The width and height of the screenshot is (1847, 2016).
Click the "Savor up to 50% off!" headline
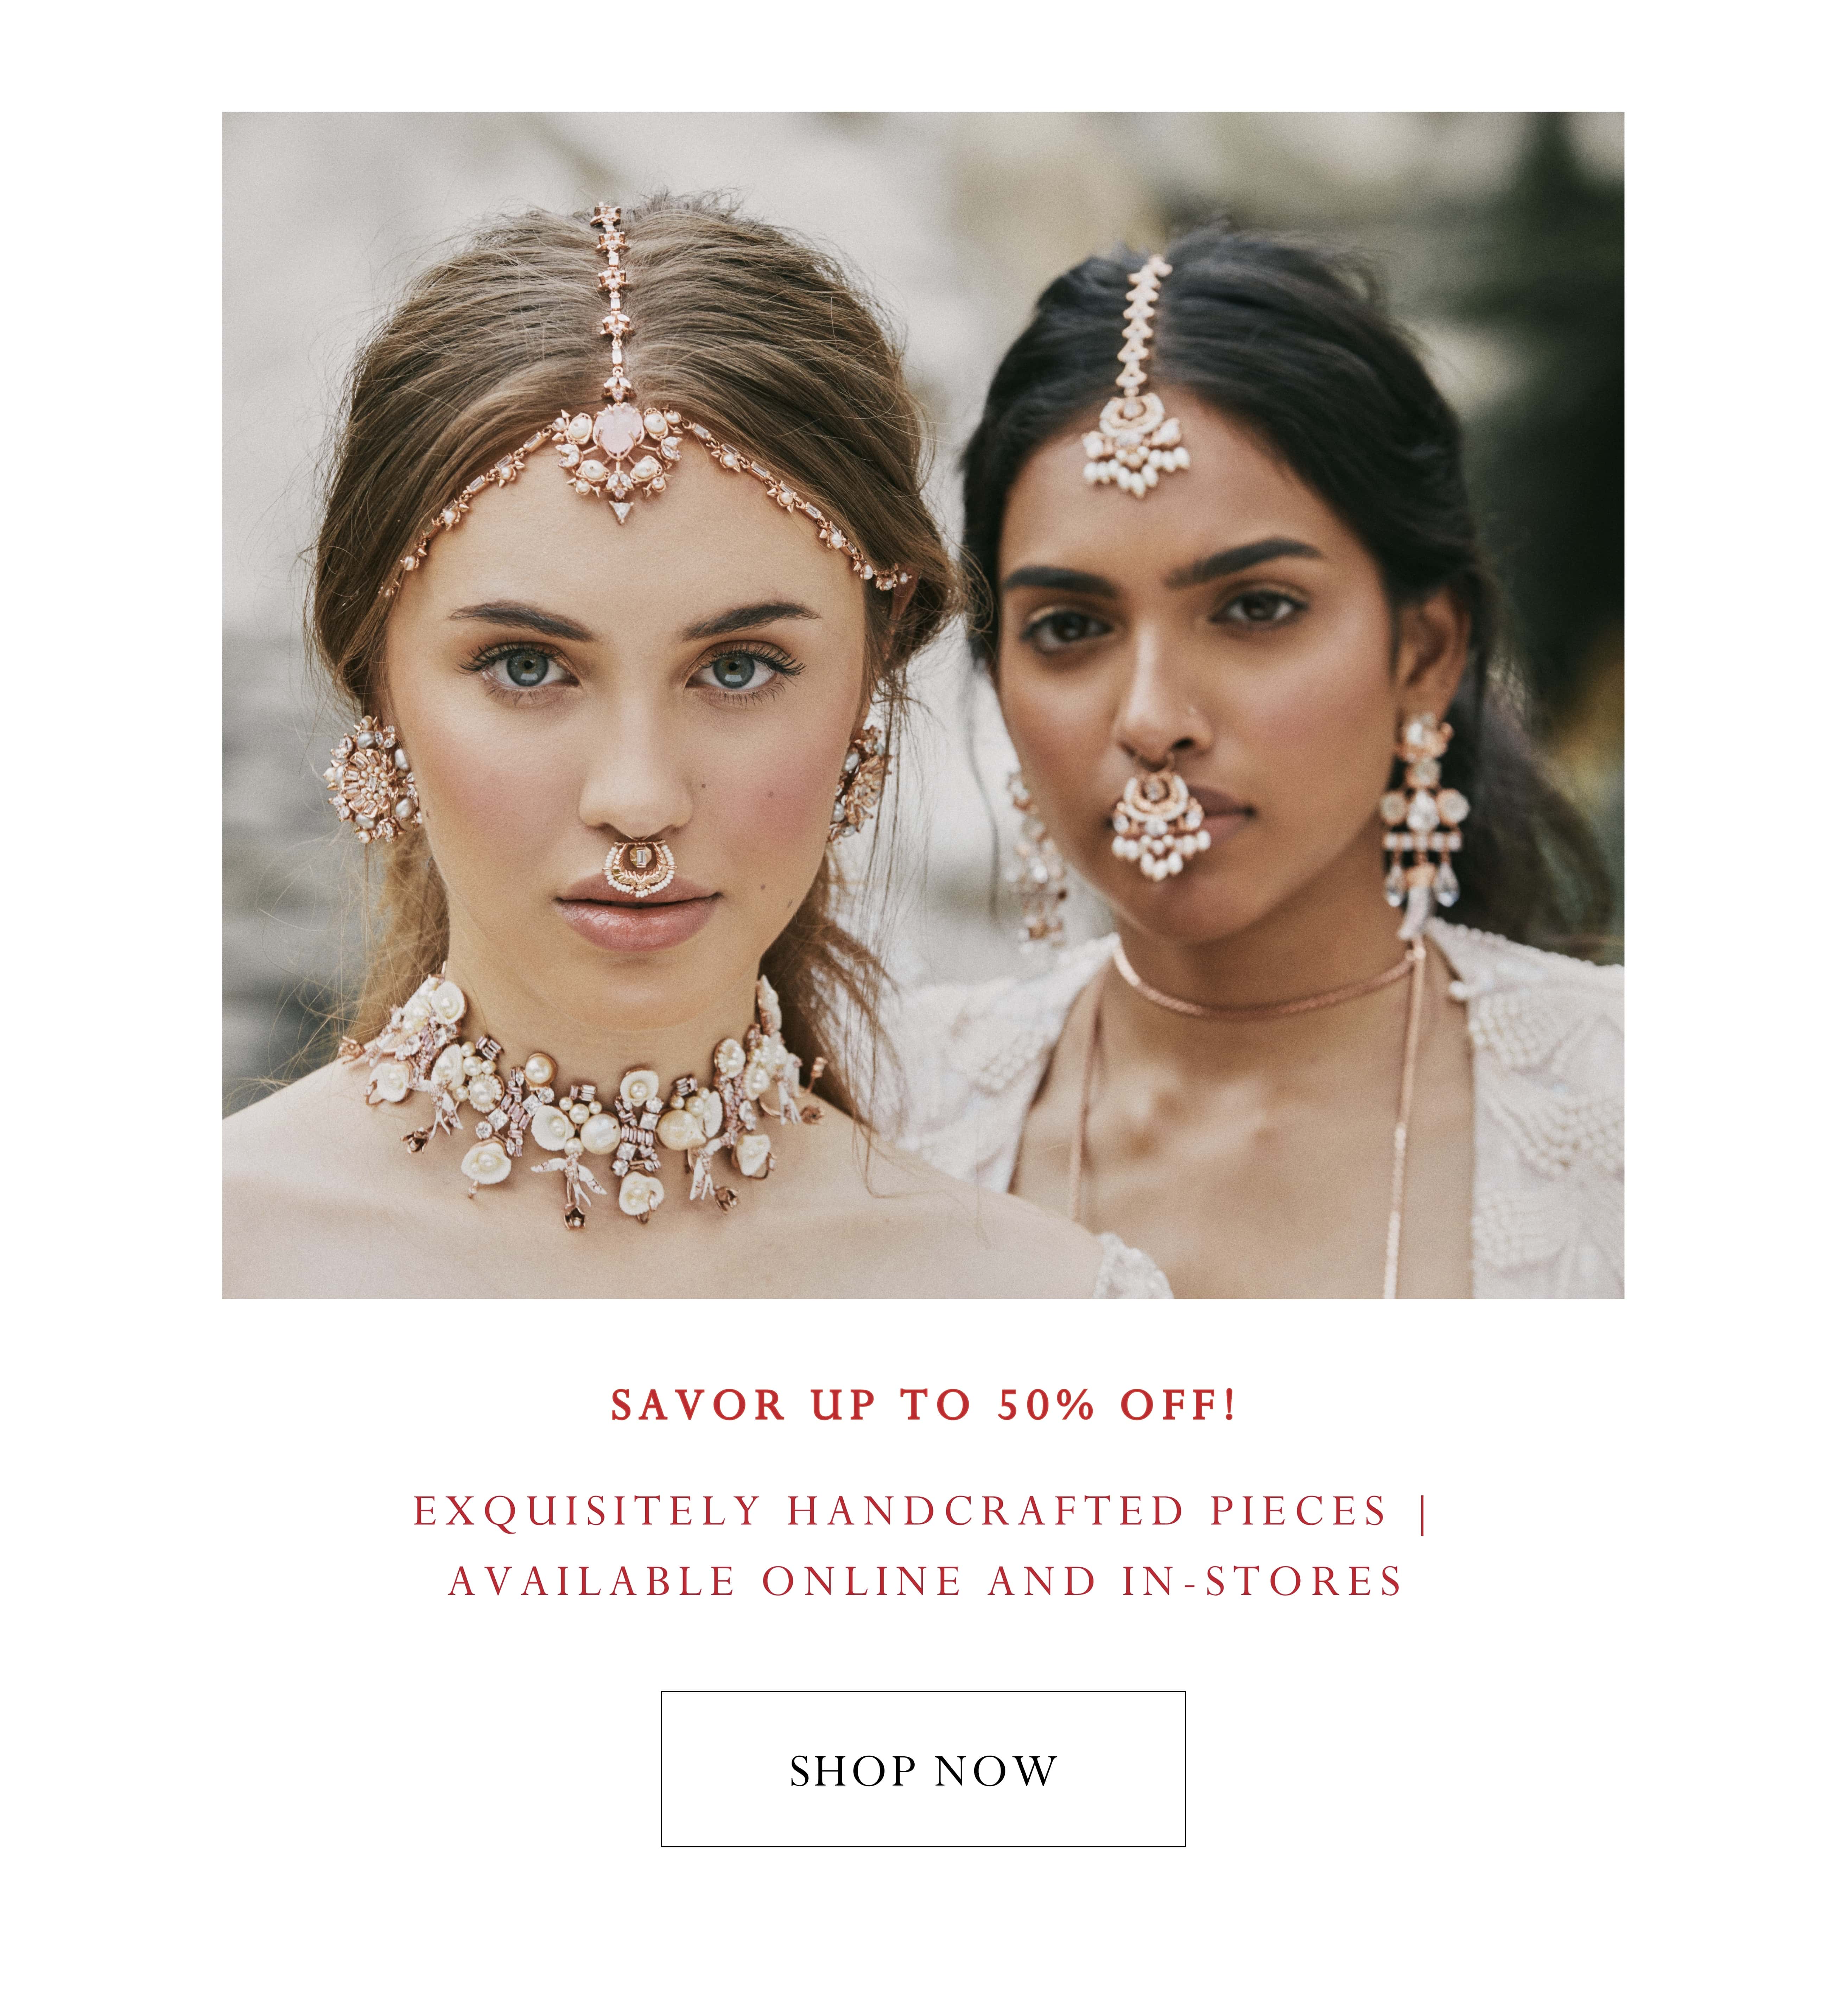click(x=923, y=1405)
